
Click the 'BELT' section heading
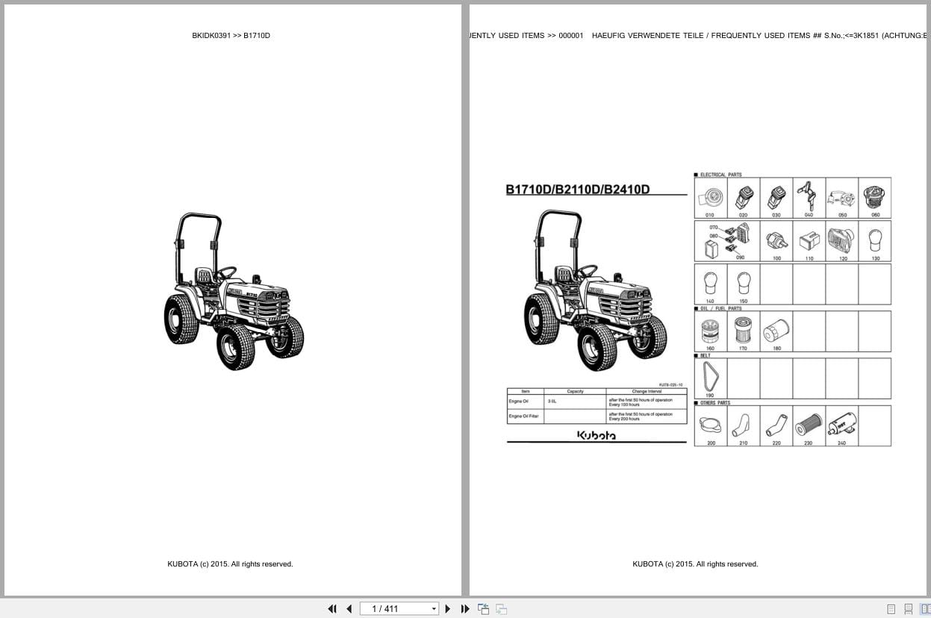click(x=706, y=355)
